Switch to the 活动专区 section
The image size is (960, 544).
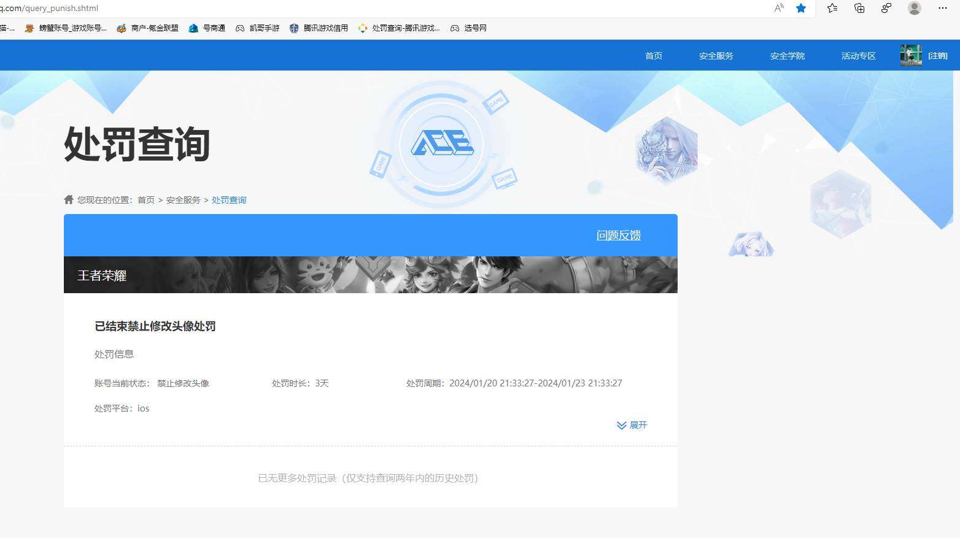[x=857, y=55]
